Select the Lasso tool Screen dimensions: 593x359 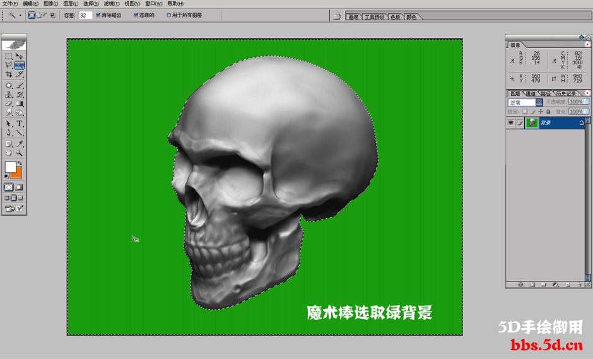(x=9, y=65)
